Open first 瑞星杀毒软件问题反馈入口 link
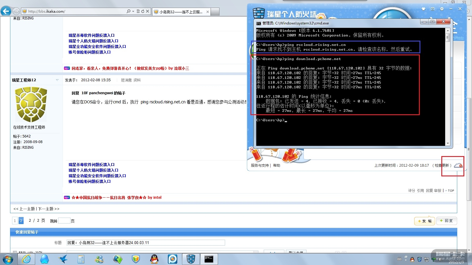 [91, 35]
